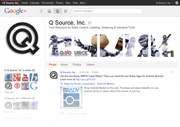Open the third scrapbook photo with spray can
The image size is (180, 127).
tap(111, 45)
